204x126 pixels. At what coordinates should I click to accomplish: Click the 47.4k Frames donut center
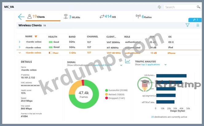pos(84,94)
